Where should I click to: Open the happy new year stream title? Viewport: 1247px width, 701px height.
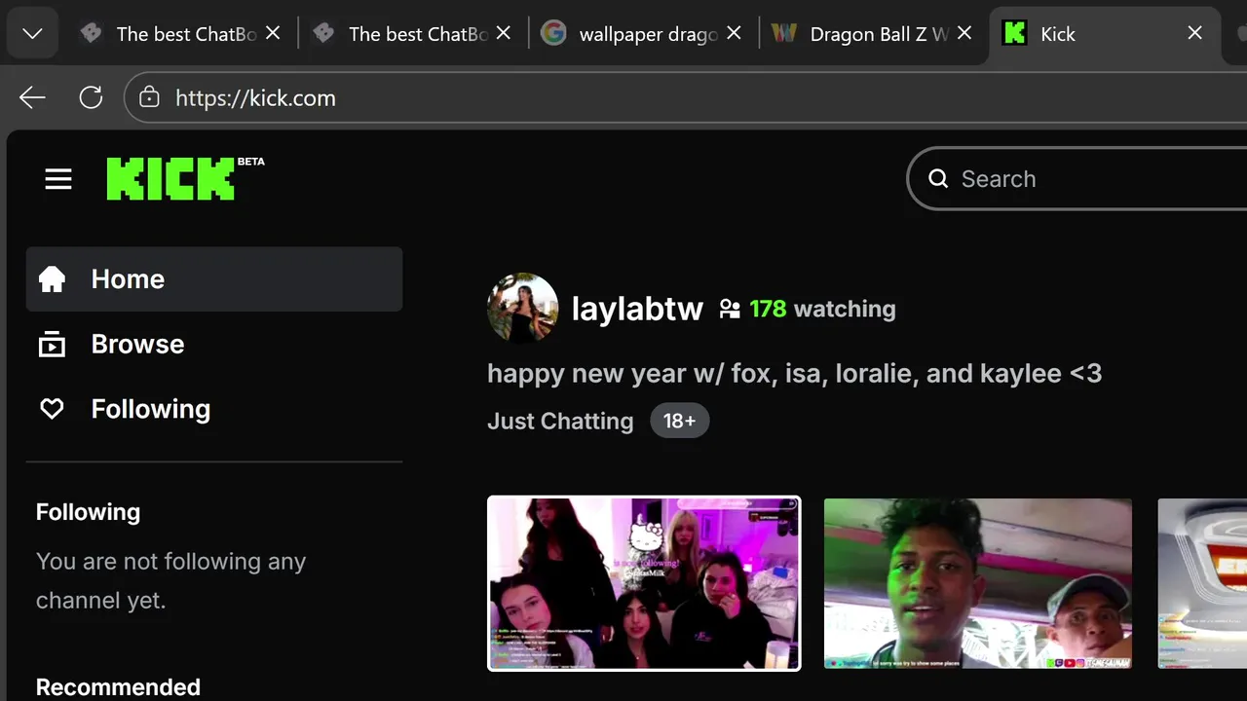(x=794, y=373)
